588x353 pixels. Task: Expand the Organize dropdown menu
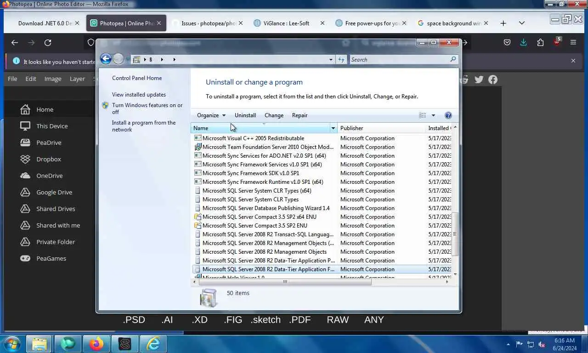(211, 115)
